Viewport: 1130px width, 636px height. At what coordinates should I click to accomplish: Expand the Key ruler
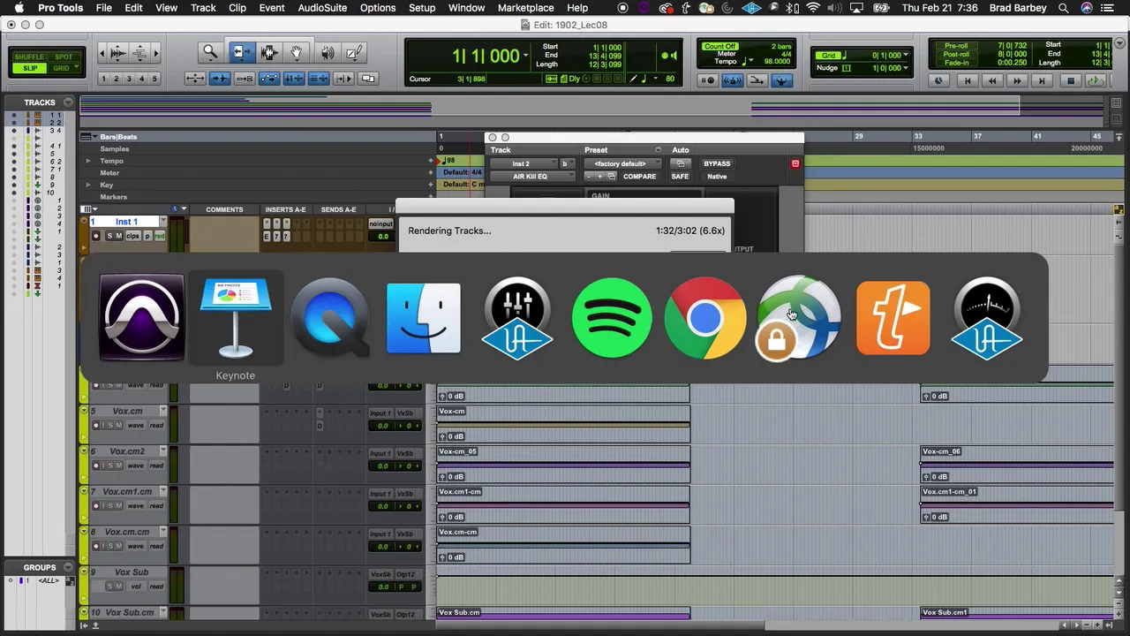88,185
